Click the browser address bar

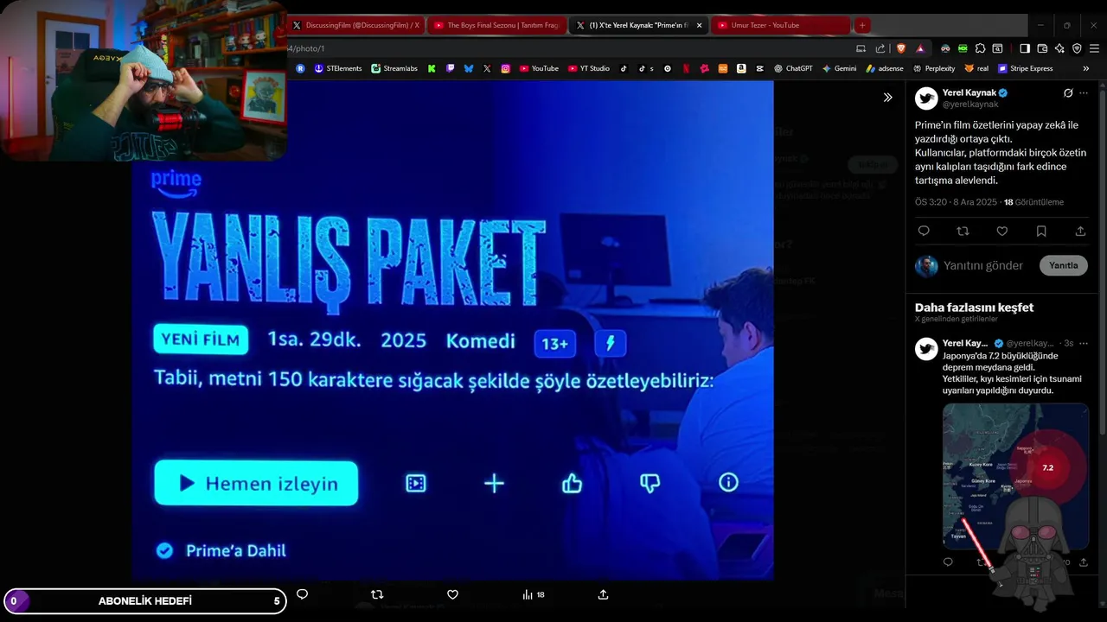pyautogui.click(x=566, y=48)
